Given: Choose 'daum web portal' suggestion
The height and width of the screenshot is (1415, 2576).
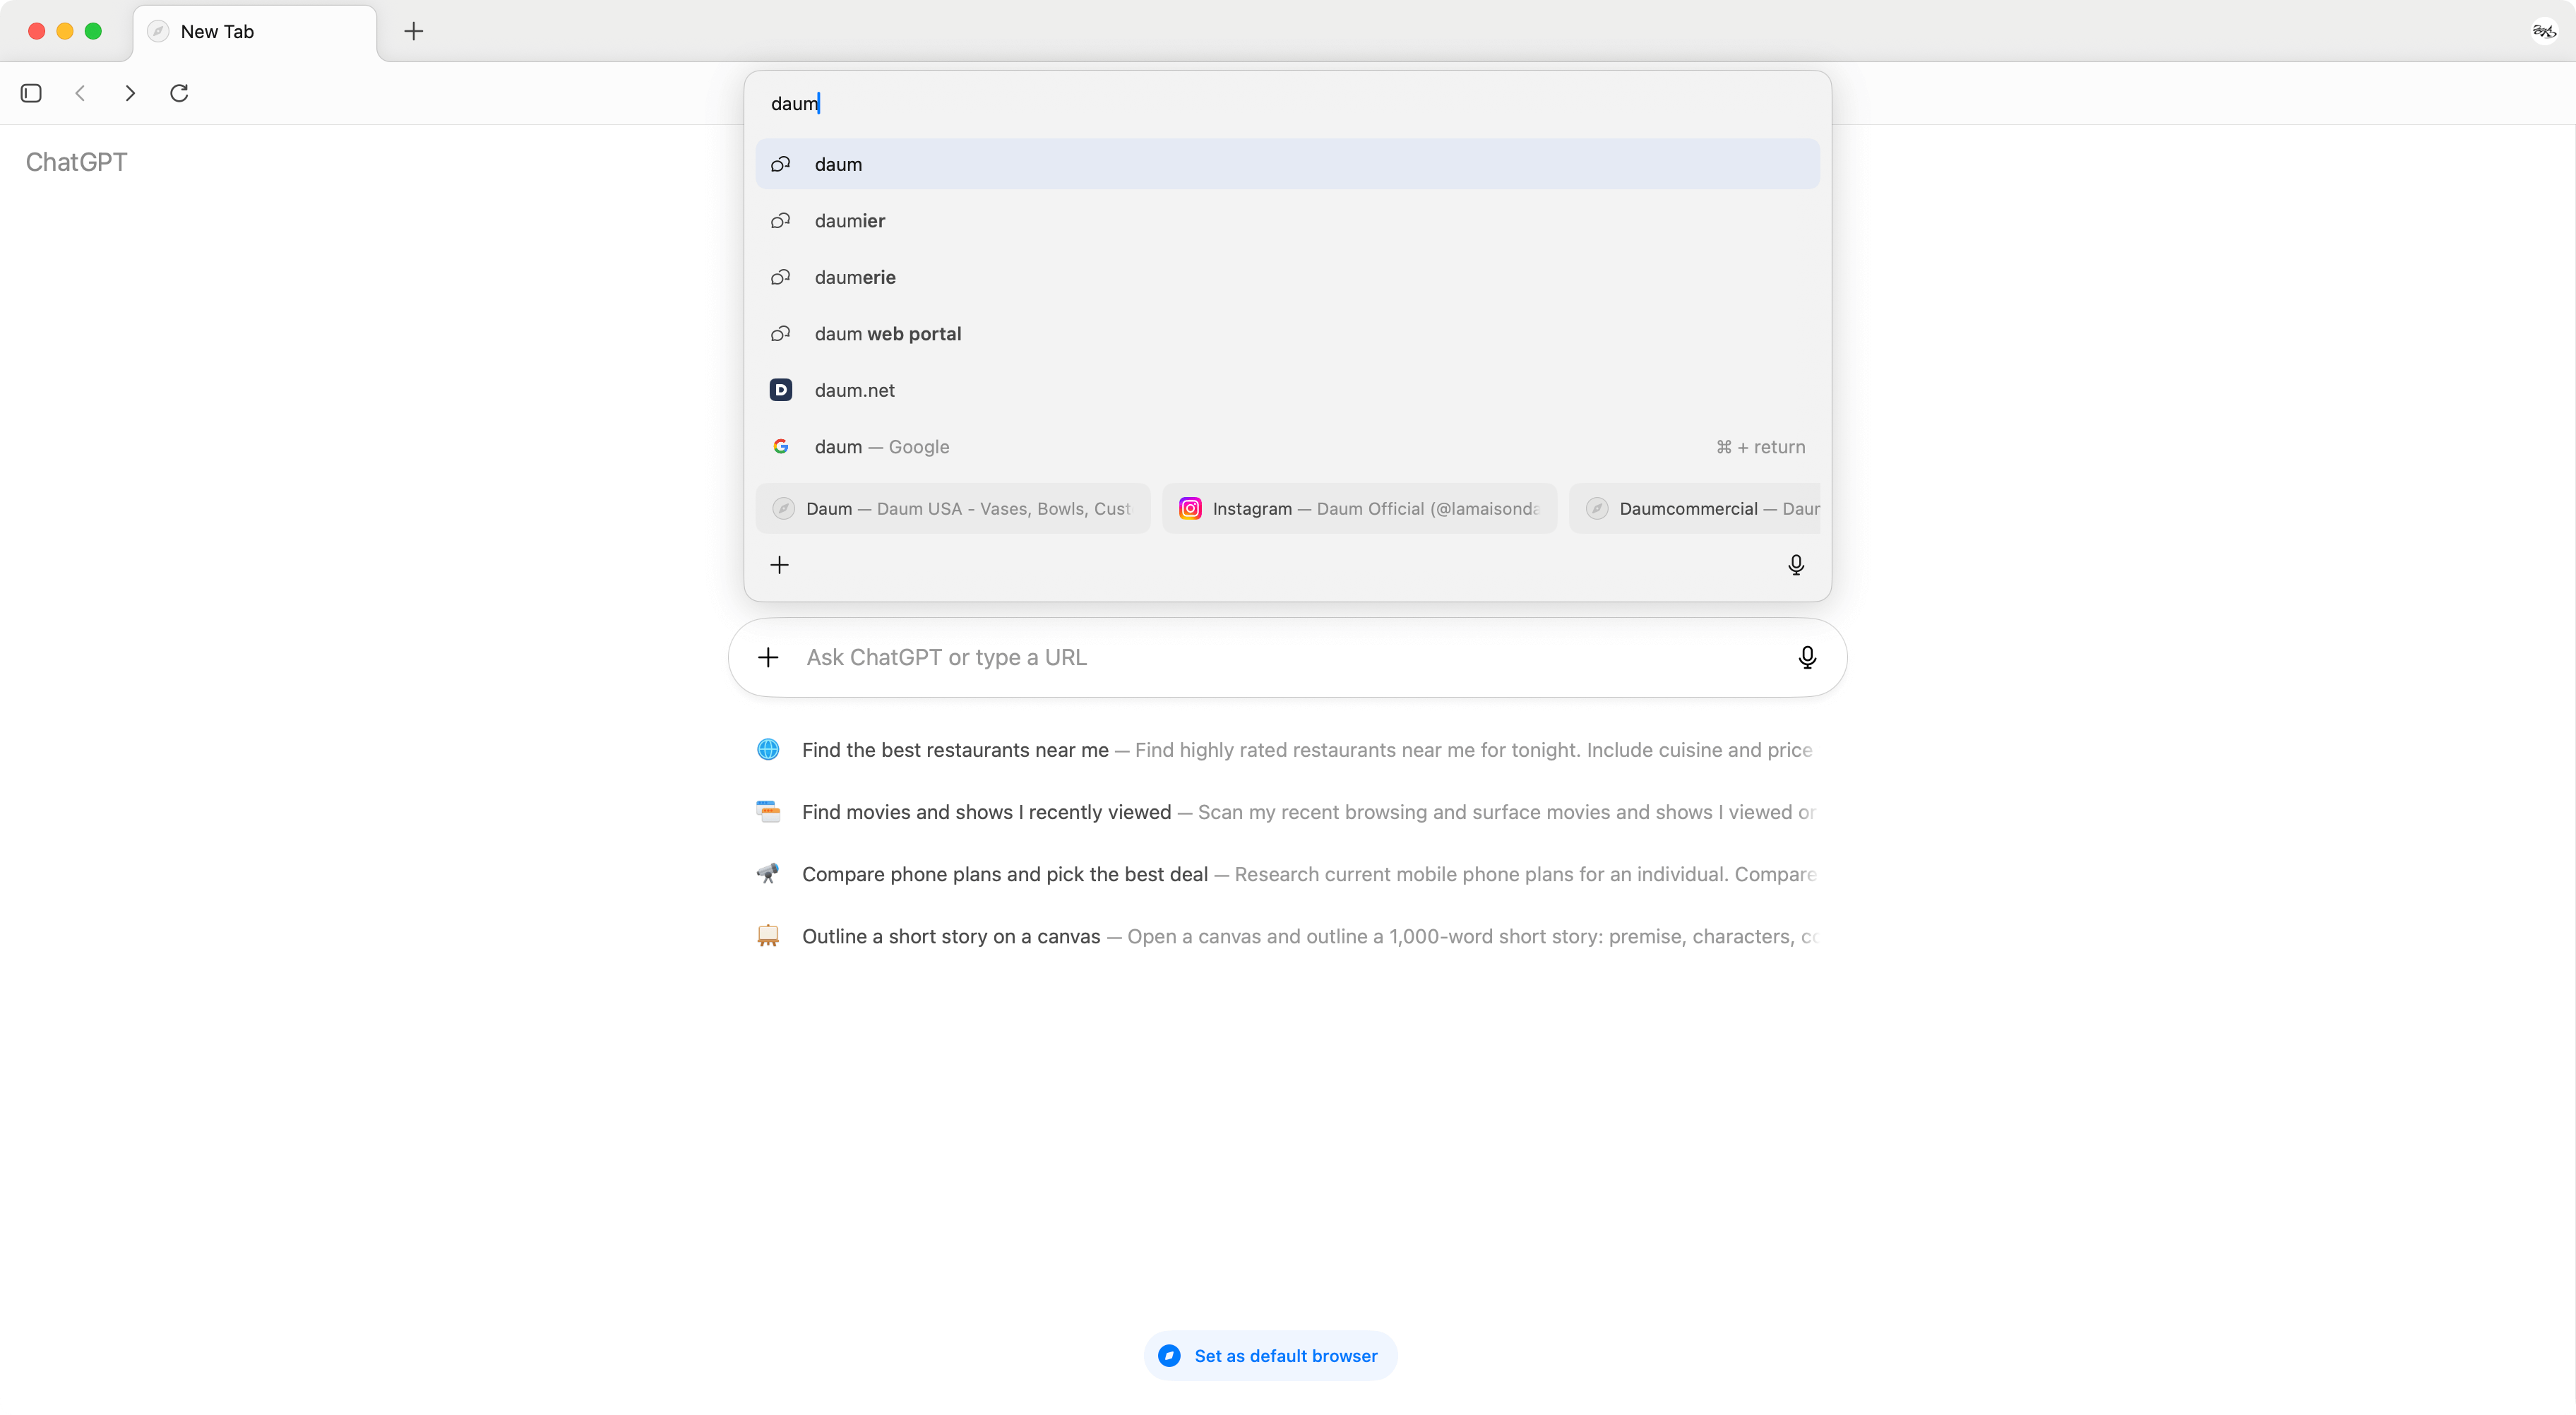Looking at the screenshot, I should pos(888,334).
